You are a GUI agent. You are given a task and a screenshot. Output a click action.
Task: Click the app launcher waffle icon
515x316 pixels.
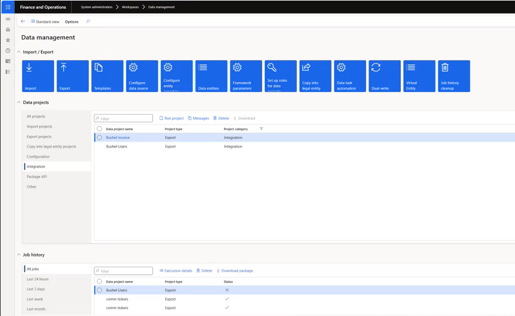pos(8,7)
